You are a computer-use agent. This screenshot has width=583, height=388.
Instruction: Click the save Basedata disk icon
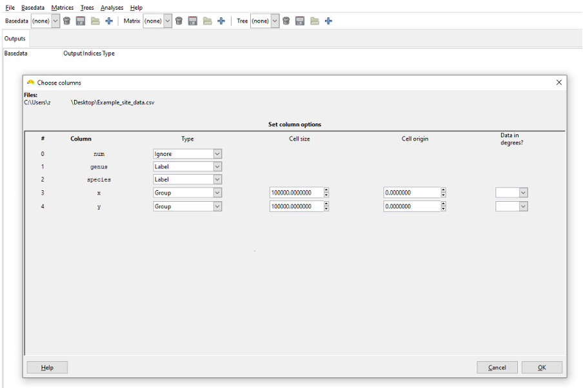(81, 21)
